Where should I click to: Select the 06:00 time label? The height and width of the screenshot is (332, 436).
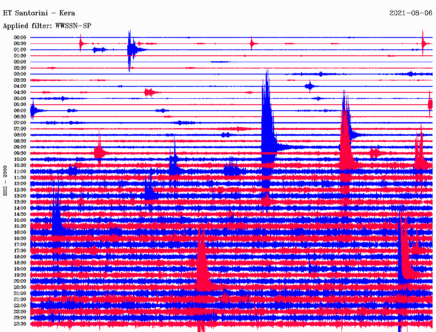(x=20, y=111)
